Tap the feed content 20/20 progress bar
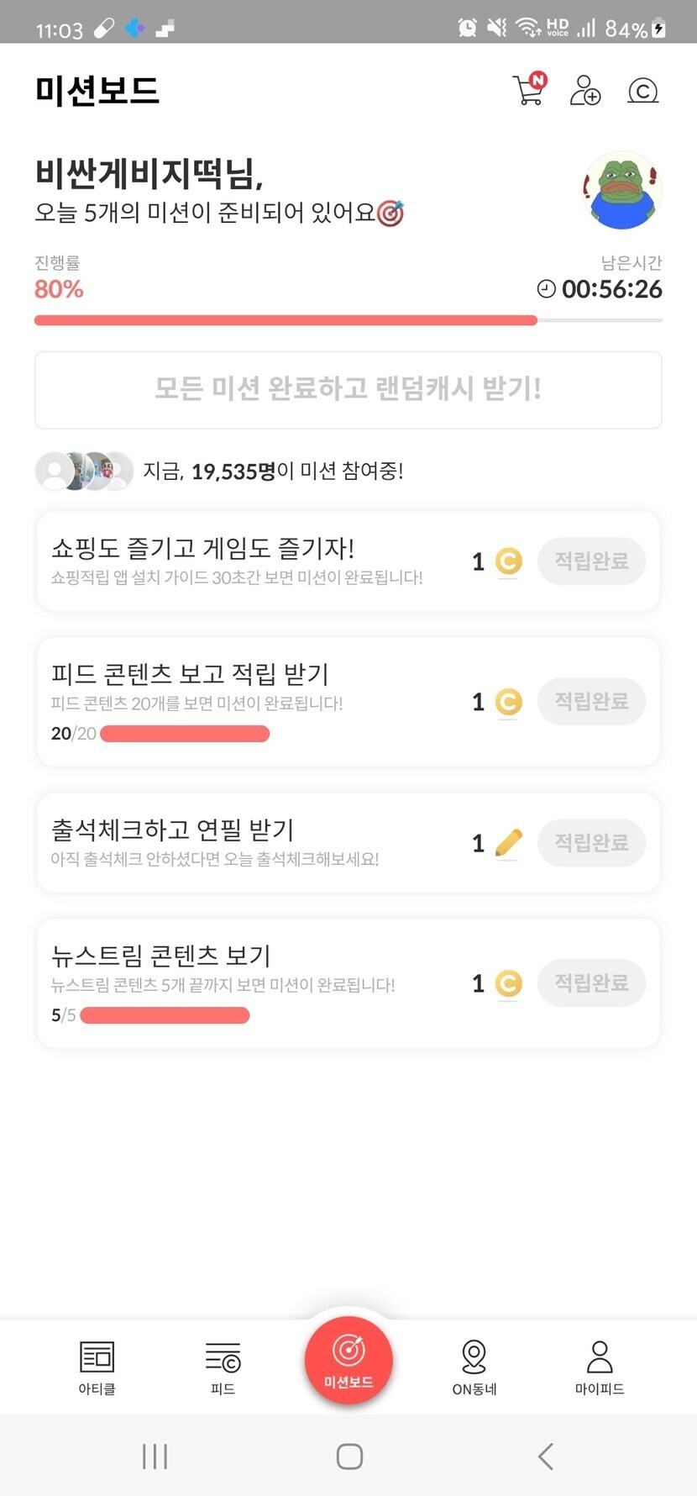Viewport: 697px width, 1496px height. (x=185, y=734)
